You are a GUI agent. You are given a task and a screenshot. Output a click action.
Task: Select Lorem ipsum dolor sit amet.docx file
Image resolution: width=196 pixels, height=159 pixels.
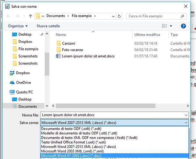pos(88,56)
